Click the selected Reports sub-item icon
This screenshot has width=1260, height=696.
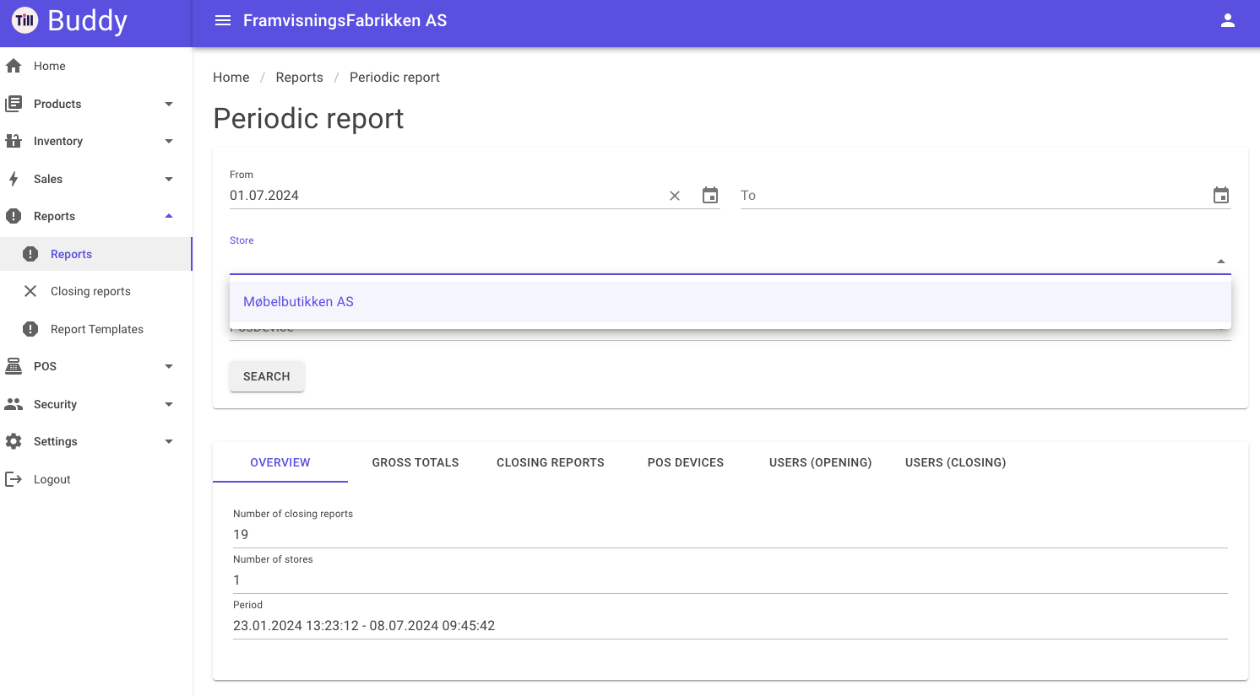tap(30, 254)
